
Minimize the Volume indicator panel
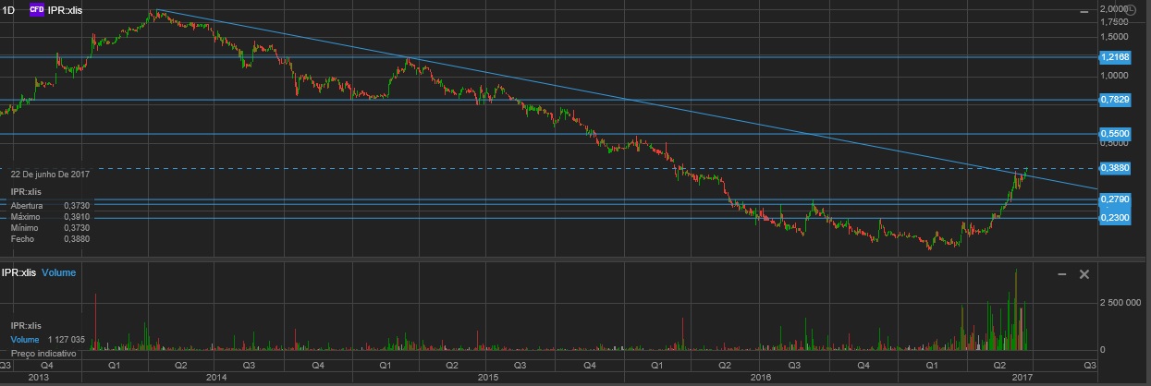click(1062, 274)
